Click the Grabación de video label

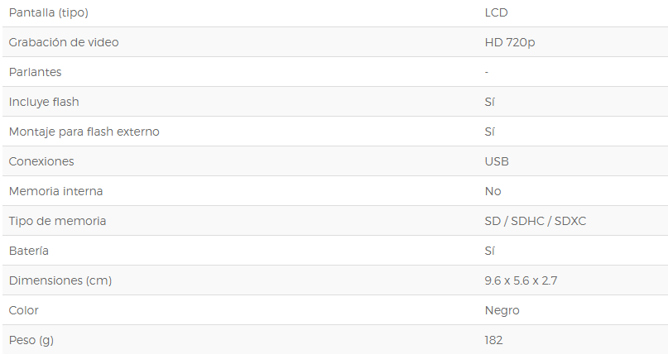pos(64,42)
